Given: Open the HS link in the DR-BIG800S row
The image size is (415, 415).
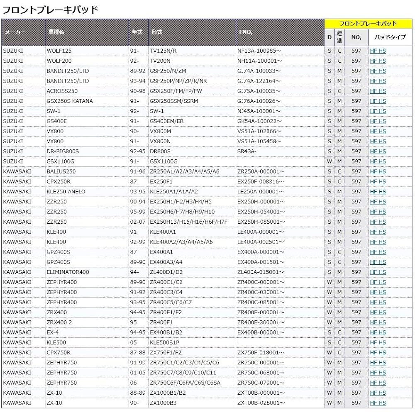Looking at the screenshot, I should pyautogui.click(x=382, y=151).
